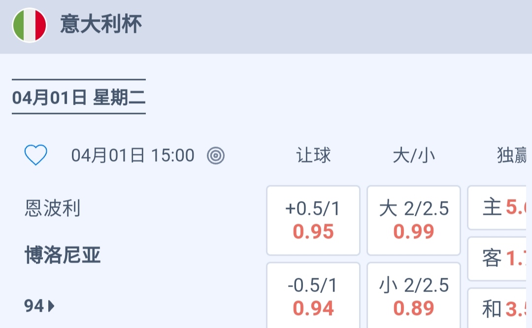532x328 pixels.
Task: Open the 94 additional markets count
Action: point(34,306)
